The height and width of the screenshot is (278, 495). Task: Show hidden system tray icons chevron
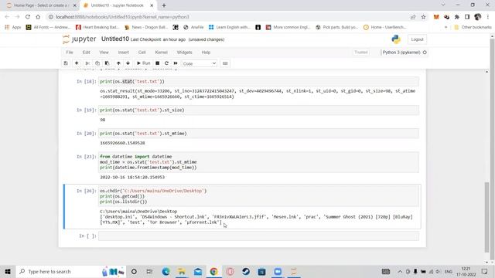tap(400, 271)
